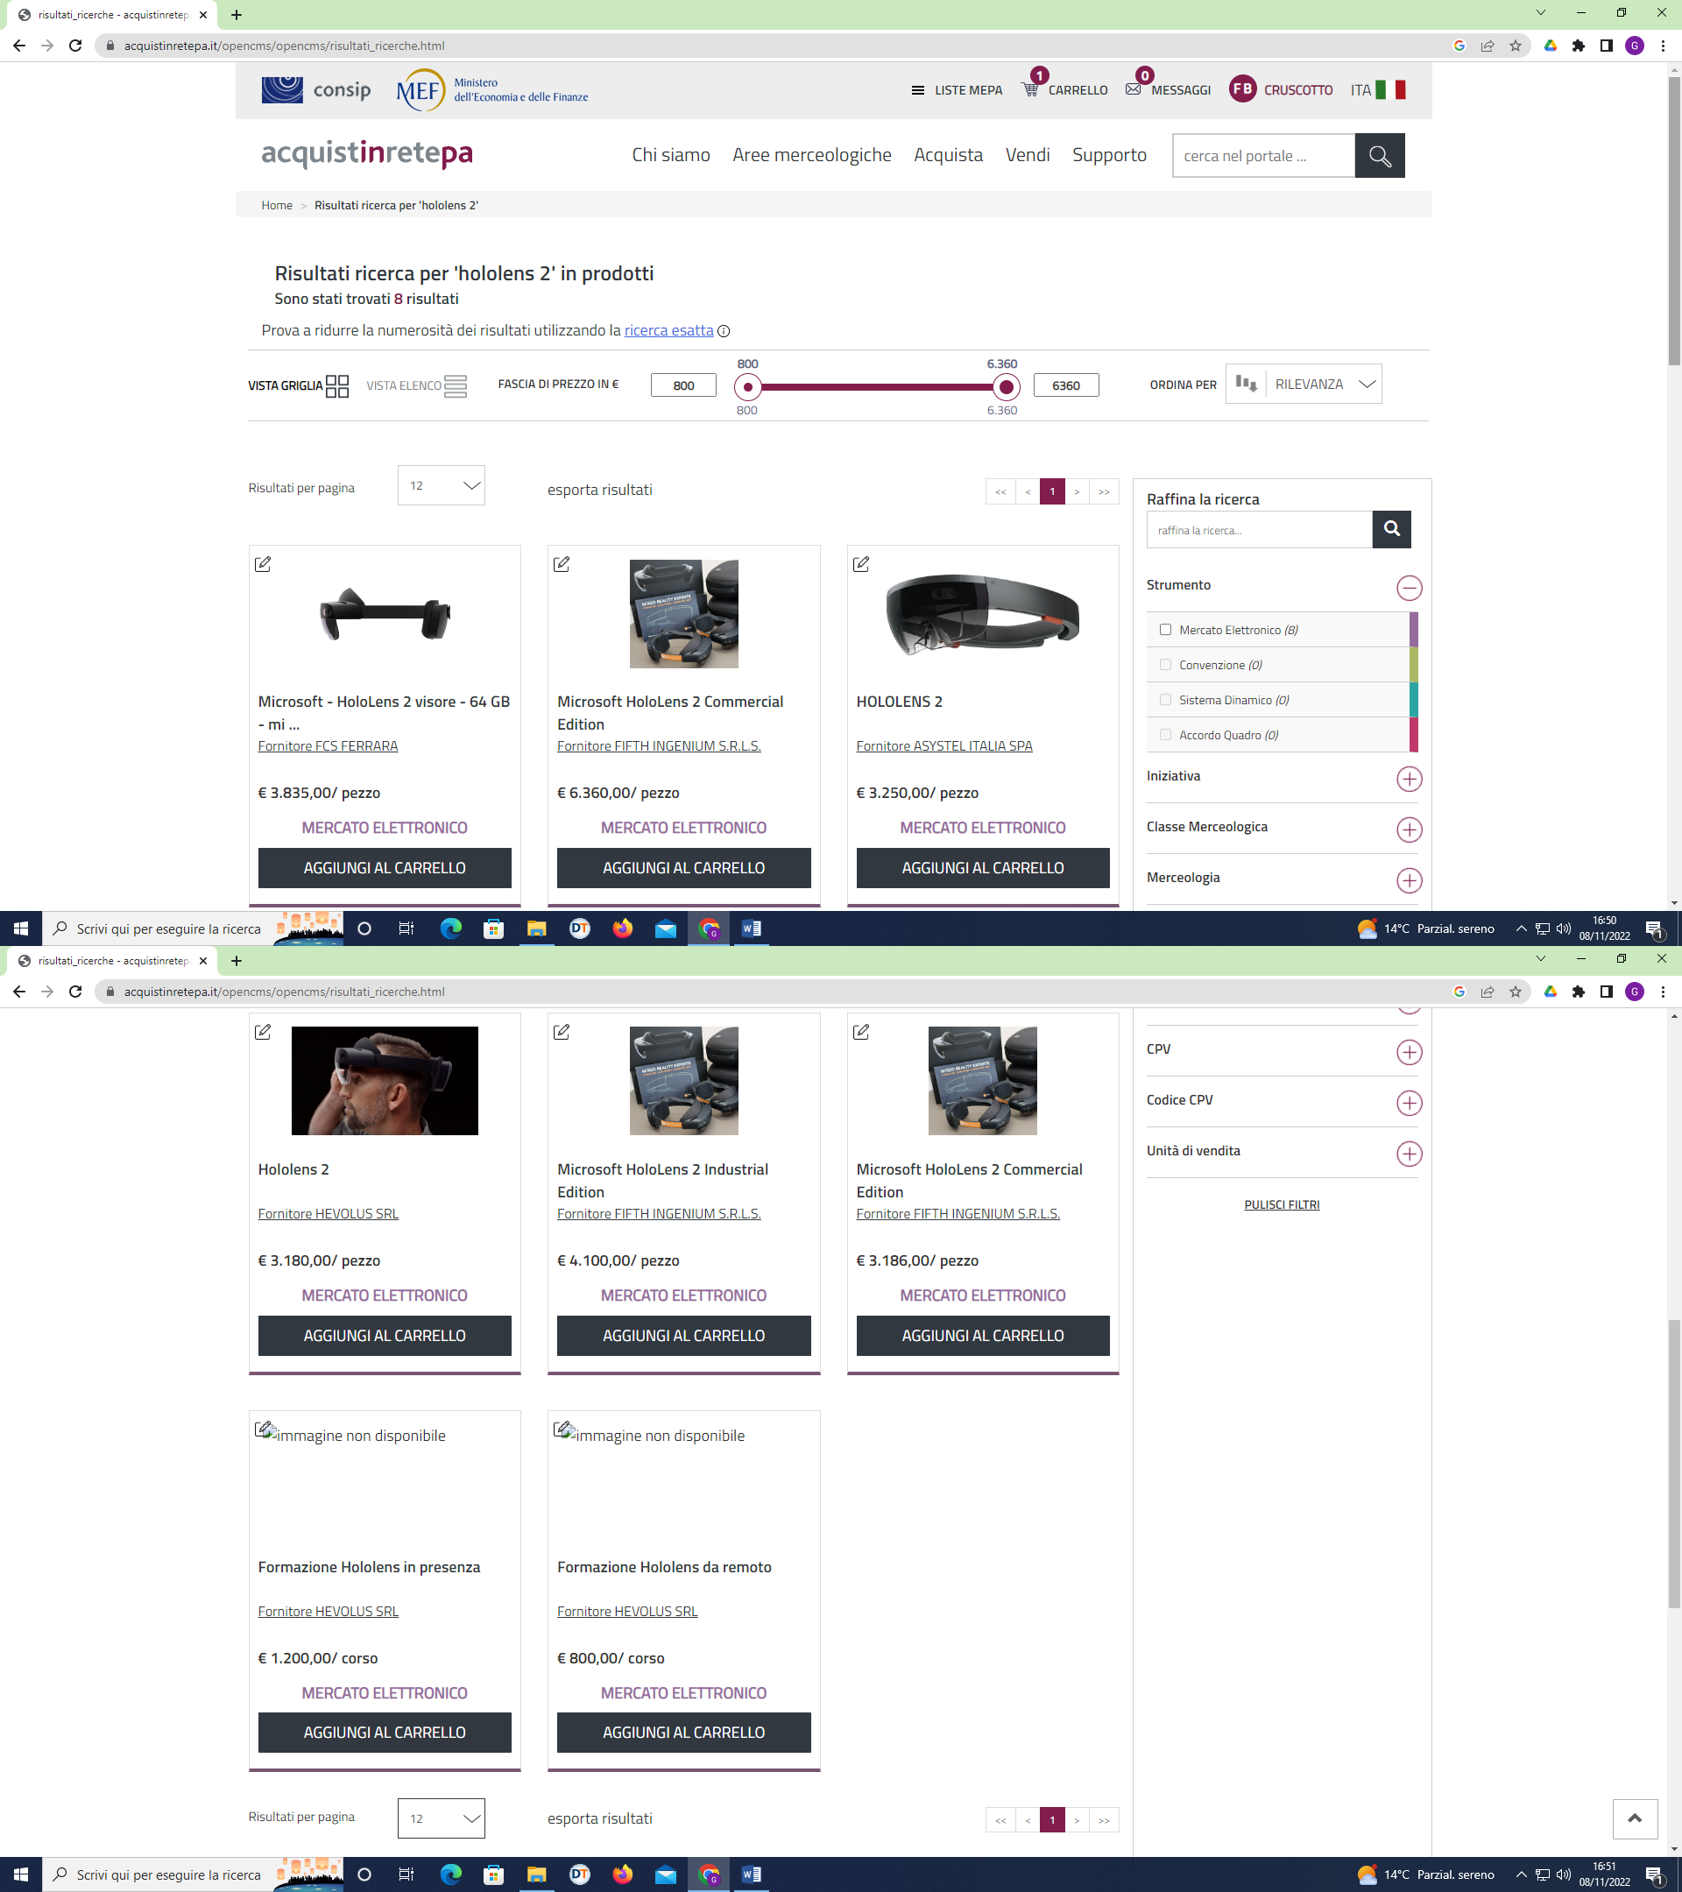
Task: Click the consip logo
Action: coord(316,88)
